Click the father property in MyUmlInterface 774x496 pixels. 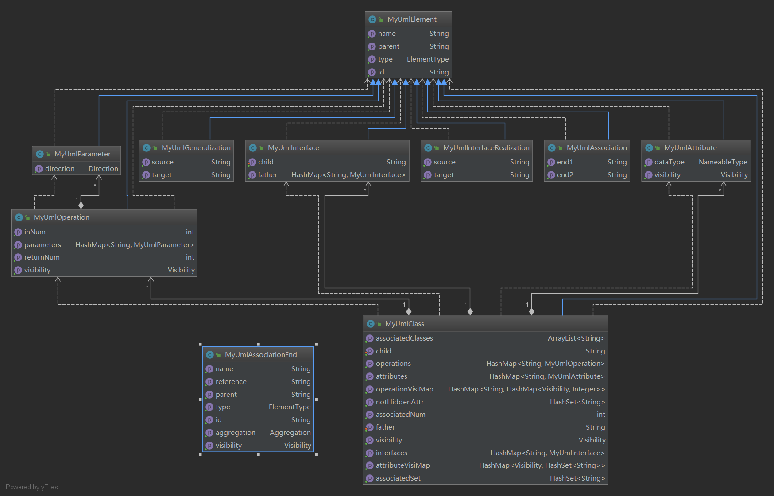pos(267,175)
